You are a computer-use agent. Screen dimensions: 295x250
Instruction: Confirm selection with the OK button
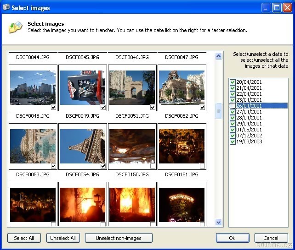[233, 238]
